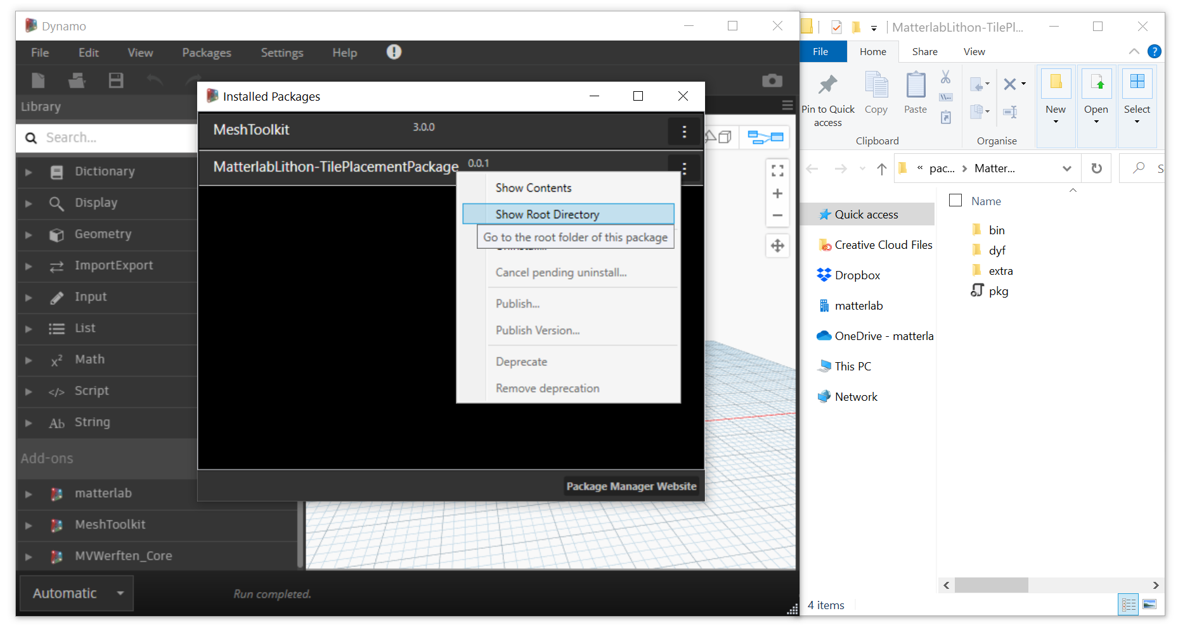The image size is (1178, 630).
Task: Click the Save icon in Dynamo's toolbar
Action: 116,80
